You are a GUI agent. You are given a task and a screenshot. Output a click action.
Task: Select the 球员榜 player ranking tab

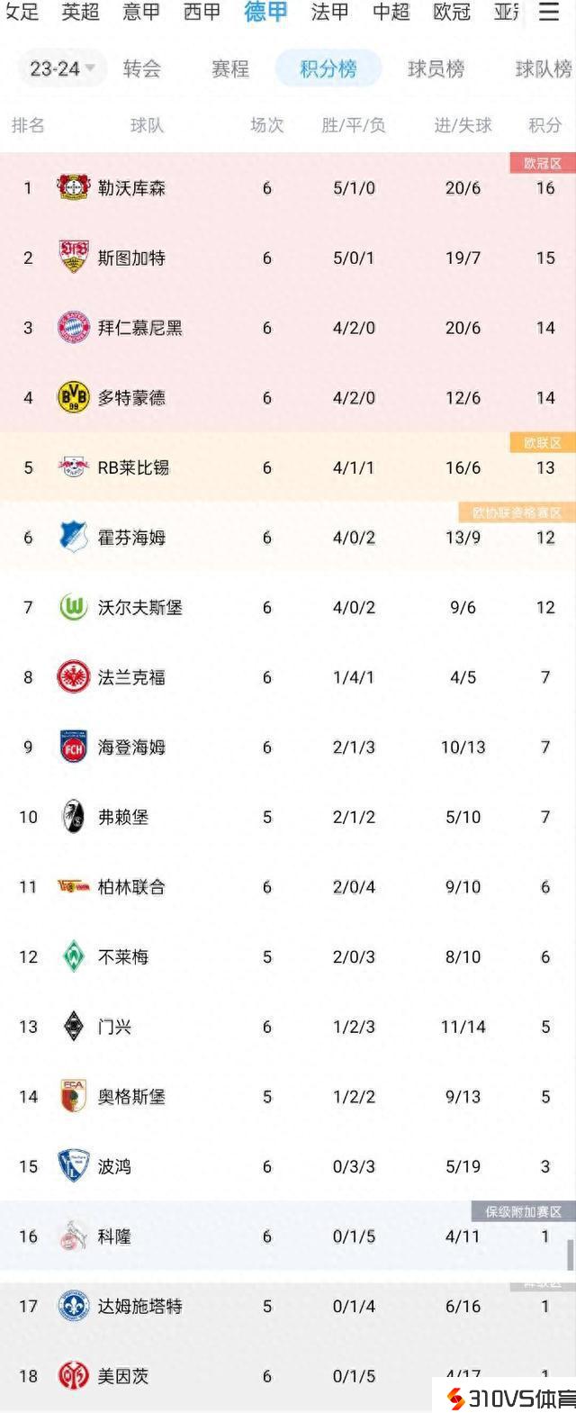point(436,68)
